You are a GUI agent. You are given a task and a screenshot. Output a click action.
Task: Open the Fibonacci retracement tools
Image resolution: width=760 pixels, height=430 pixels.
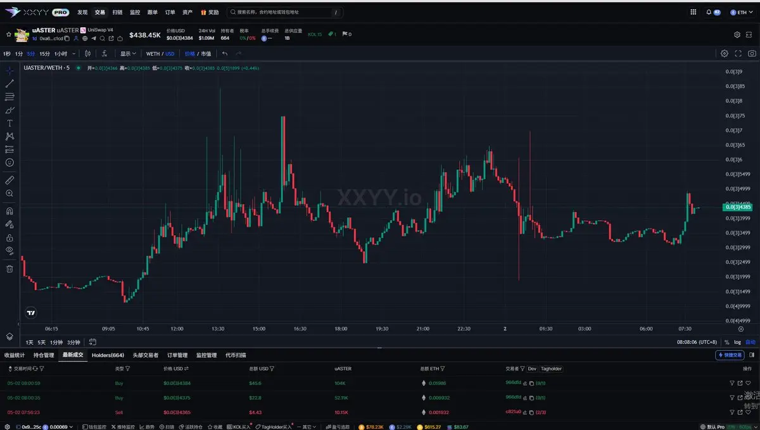pyautogui.click(x=9, y=97)
